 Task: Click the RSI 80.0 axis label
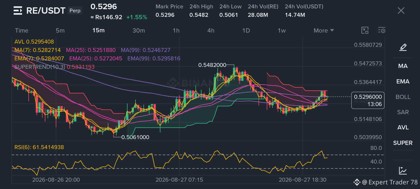tap(376, 148)
